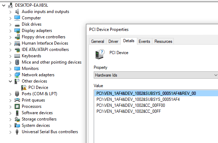
Task: Select the System devices tree item
Action: coord(35,125)
